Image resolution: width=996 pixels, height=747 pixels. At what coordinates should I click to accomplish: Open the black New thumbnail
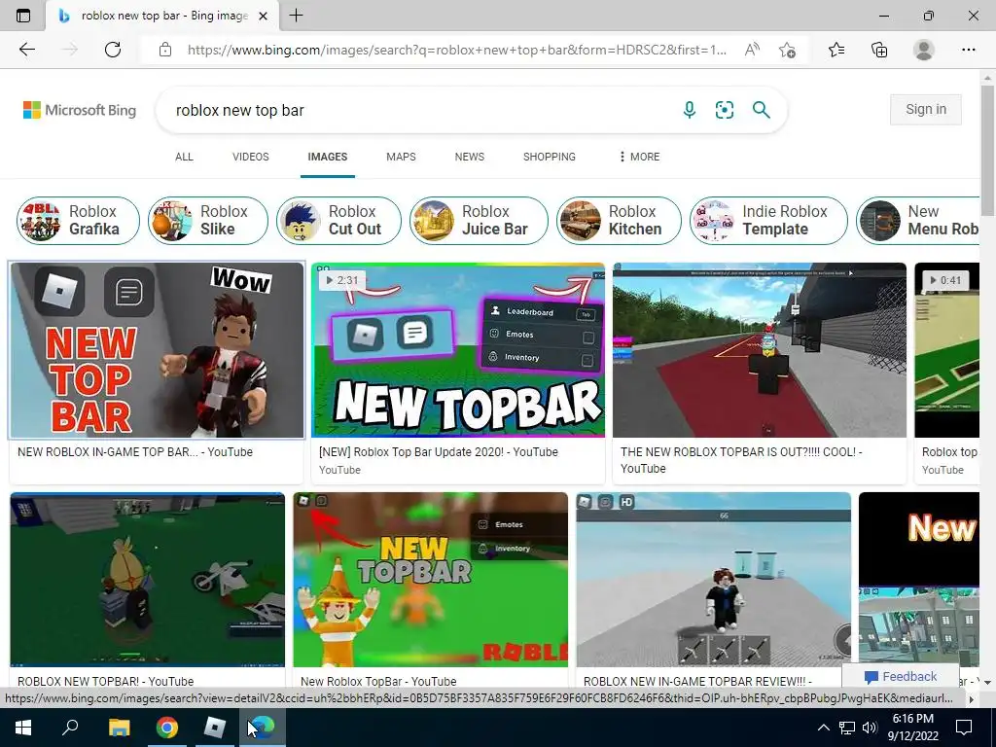click(x=919, y=580)
